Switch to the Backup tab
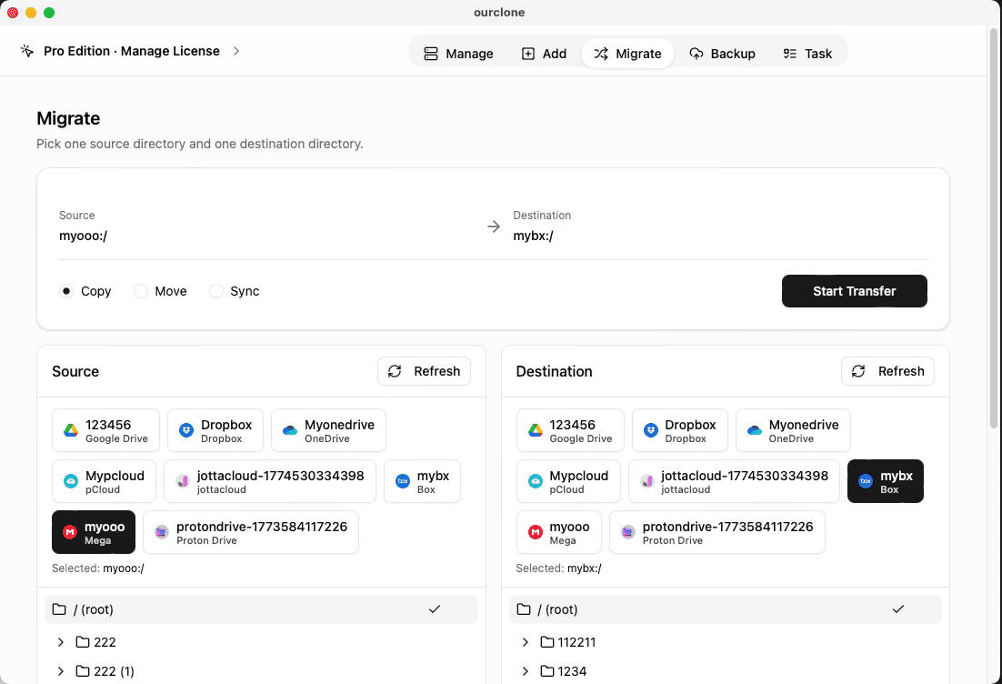This screenshot has height=684, width=1002. tap(723, 53)
